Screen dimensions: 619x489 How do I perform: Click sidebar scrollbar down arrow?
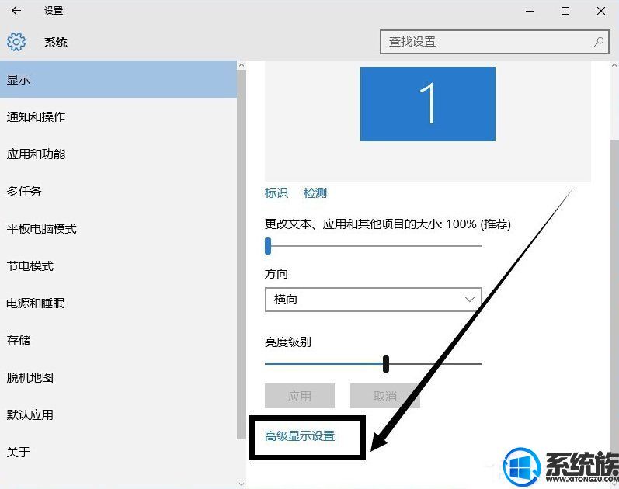click(242, 484)
